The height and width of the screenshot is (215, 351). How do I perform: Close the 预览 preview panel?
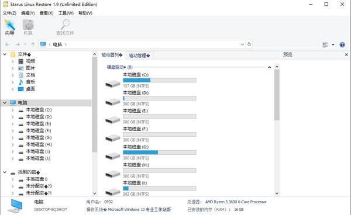pos(346,54)
